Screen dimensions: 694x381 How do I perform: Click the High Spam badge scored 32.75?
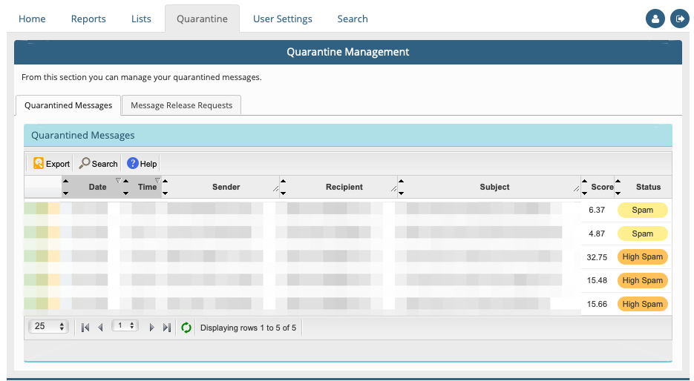pos(642,257)
